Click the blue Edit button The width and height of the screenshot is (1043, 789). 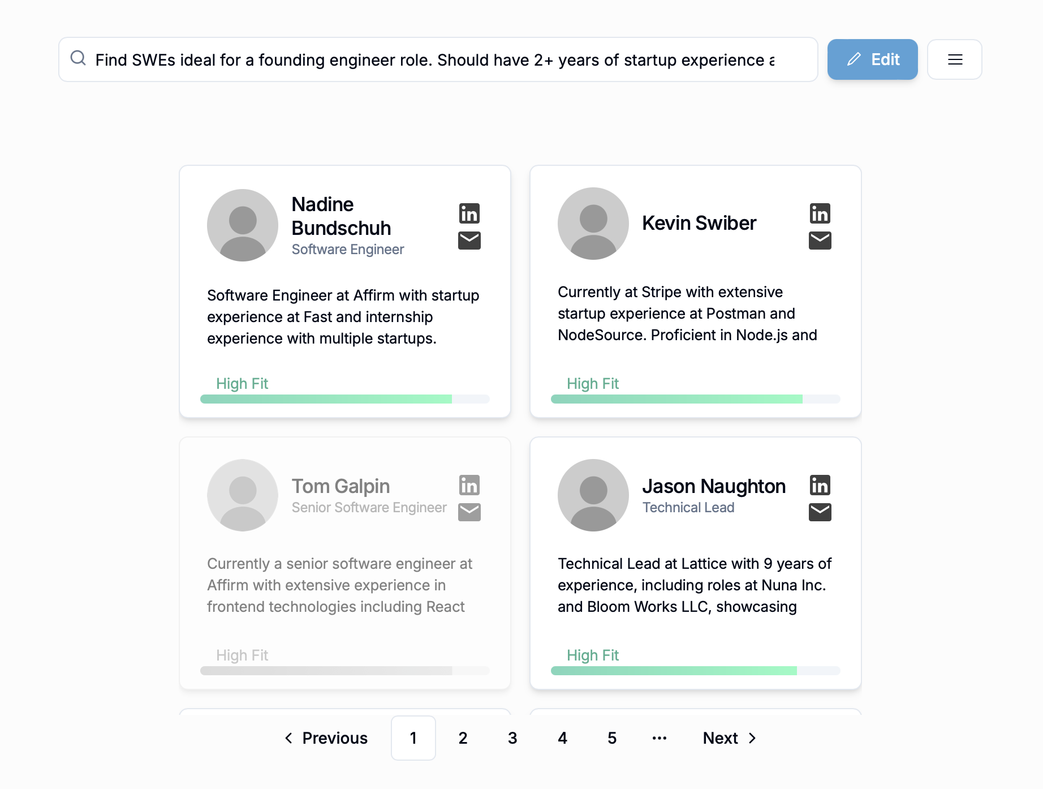pyautogui.click(x=872, y=59)
